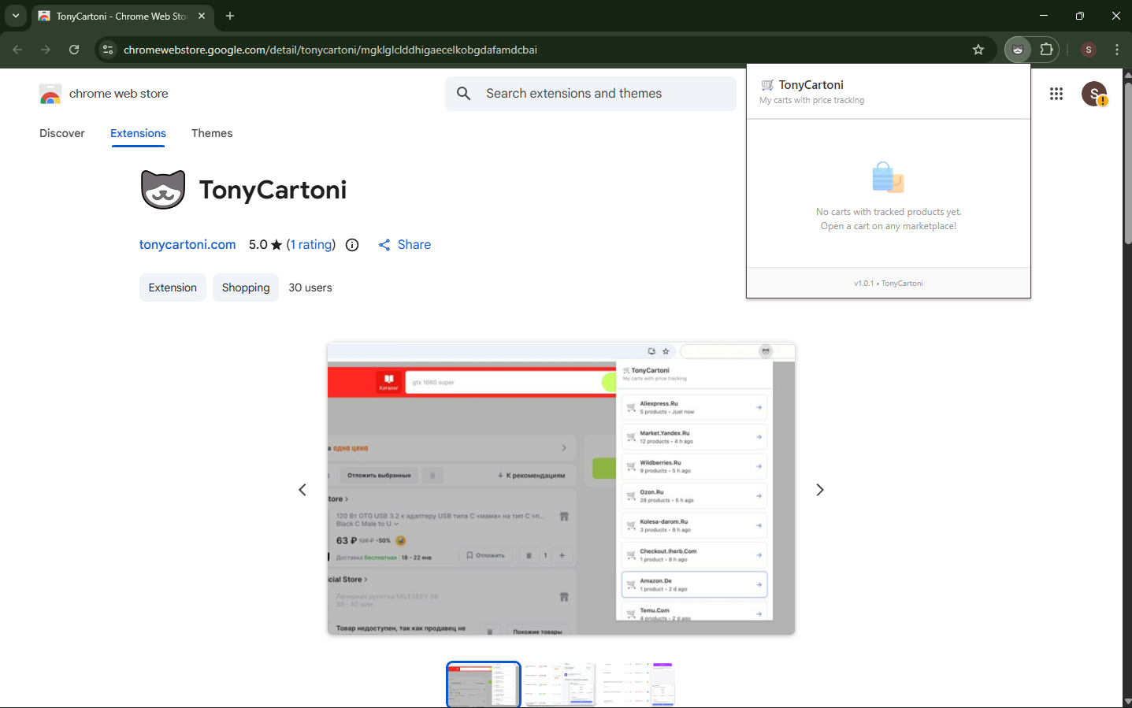Bookmark this tab with the star icon
The width and height of the screenshot is (1132, 708).
(x=978, y=50)
